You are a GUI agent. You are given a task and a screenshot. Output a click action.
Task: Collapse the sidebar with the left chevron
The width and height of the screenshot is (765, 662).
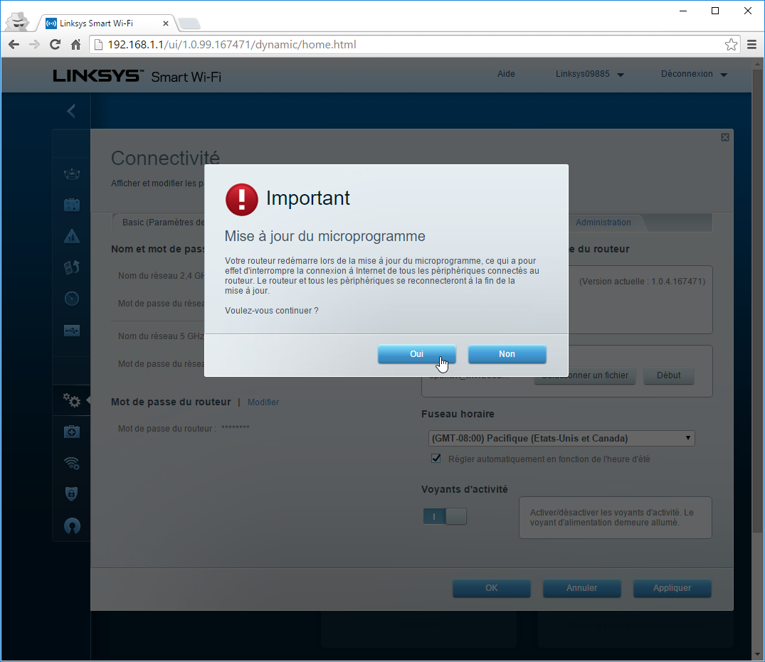point(71,111)
